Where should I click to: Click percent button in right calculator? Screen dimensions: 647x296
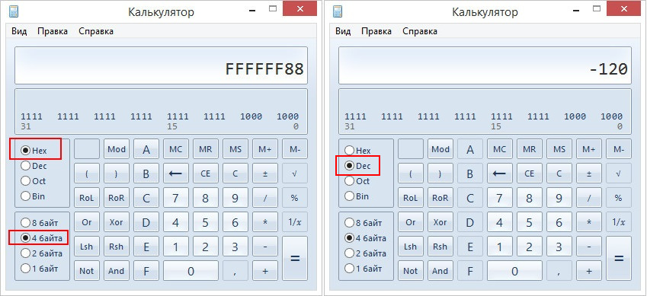pos(619,198)
